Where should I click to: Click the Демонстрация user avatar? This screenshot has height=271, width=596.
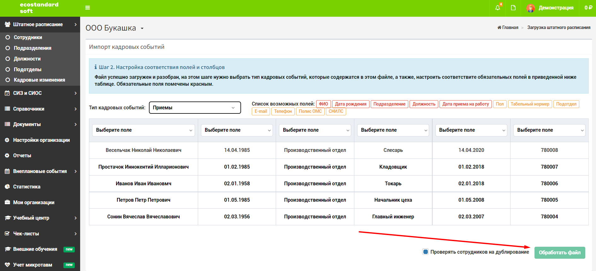531,8
